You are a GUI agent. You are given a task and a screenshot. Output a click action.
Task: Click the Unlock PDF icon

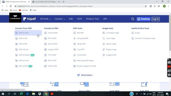[x=75, y=55]
